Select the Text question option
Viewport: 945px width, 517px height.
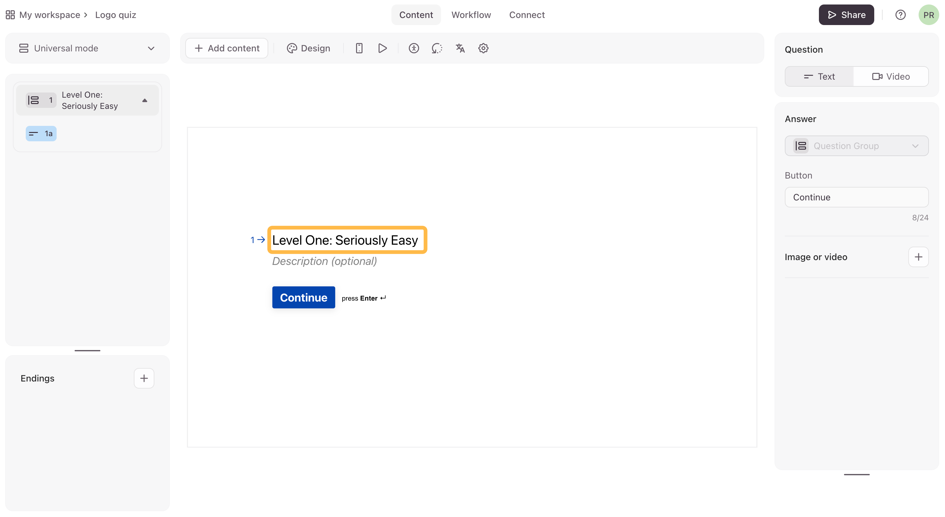tap(819, 76)
